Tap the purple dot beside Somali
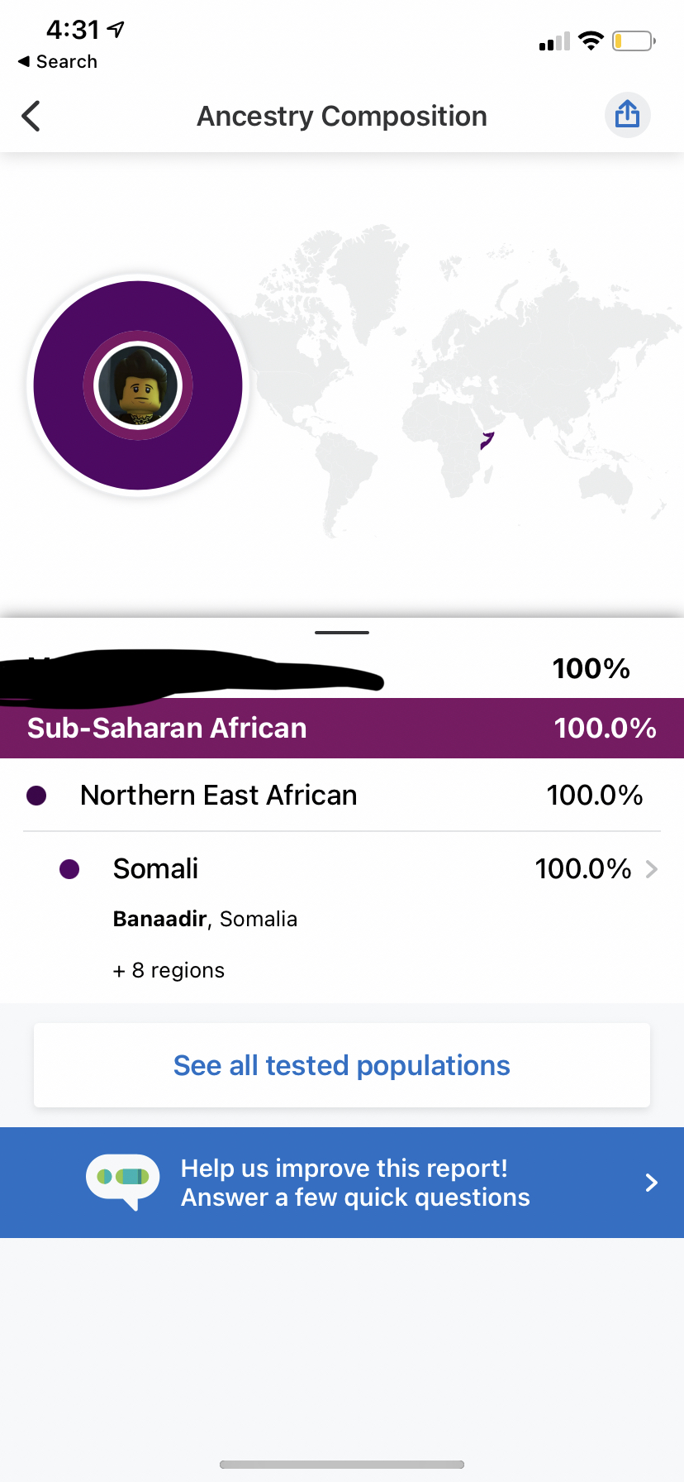This screenshot has width=684, height=1482. [x=70, y=869]
